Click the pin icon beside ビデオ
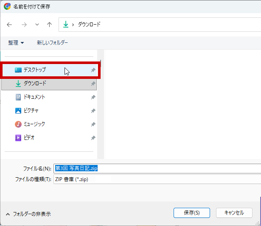The image size is (261, 226). [x=93, y=138]
